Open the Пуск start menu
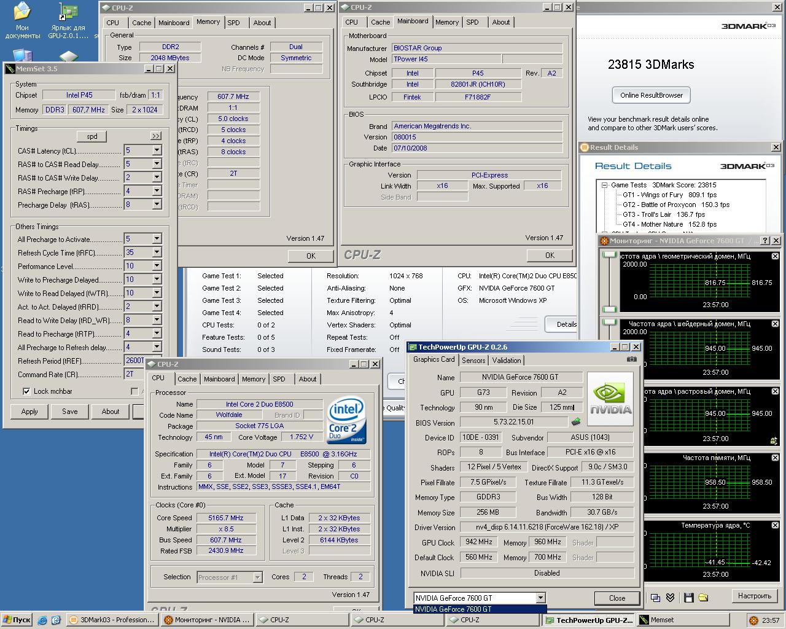The width and height of the screenshot is (786, 629). point(17,620)
